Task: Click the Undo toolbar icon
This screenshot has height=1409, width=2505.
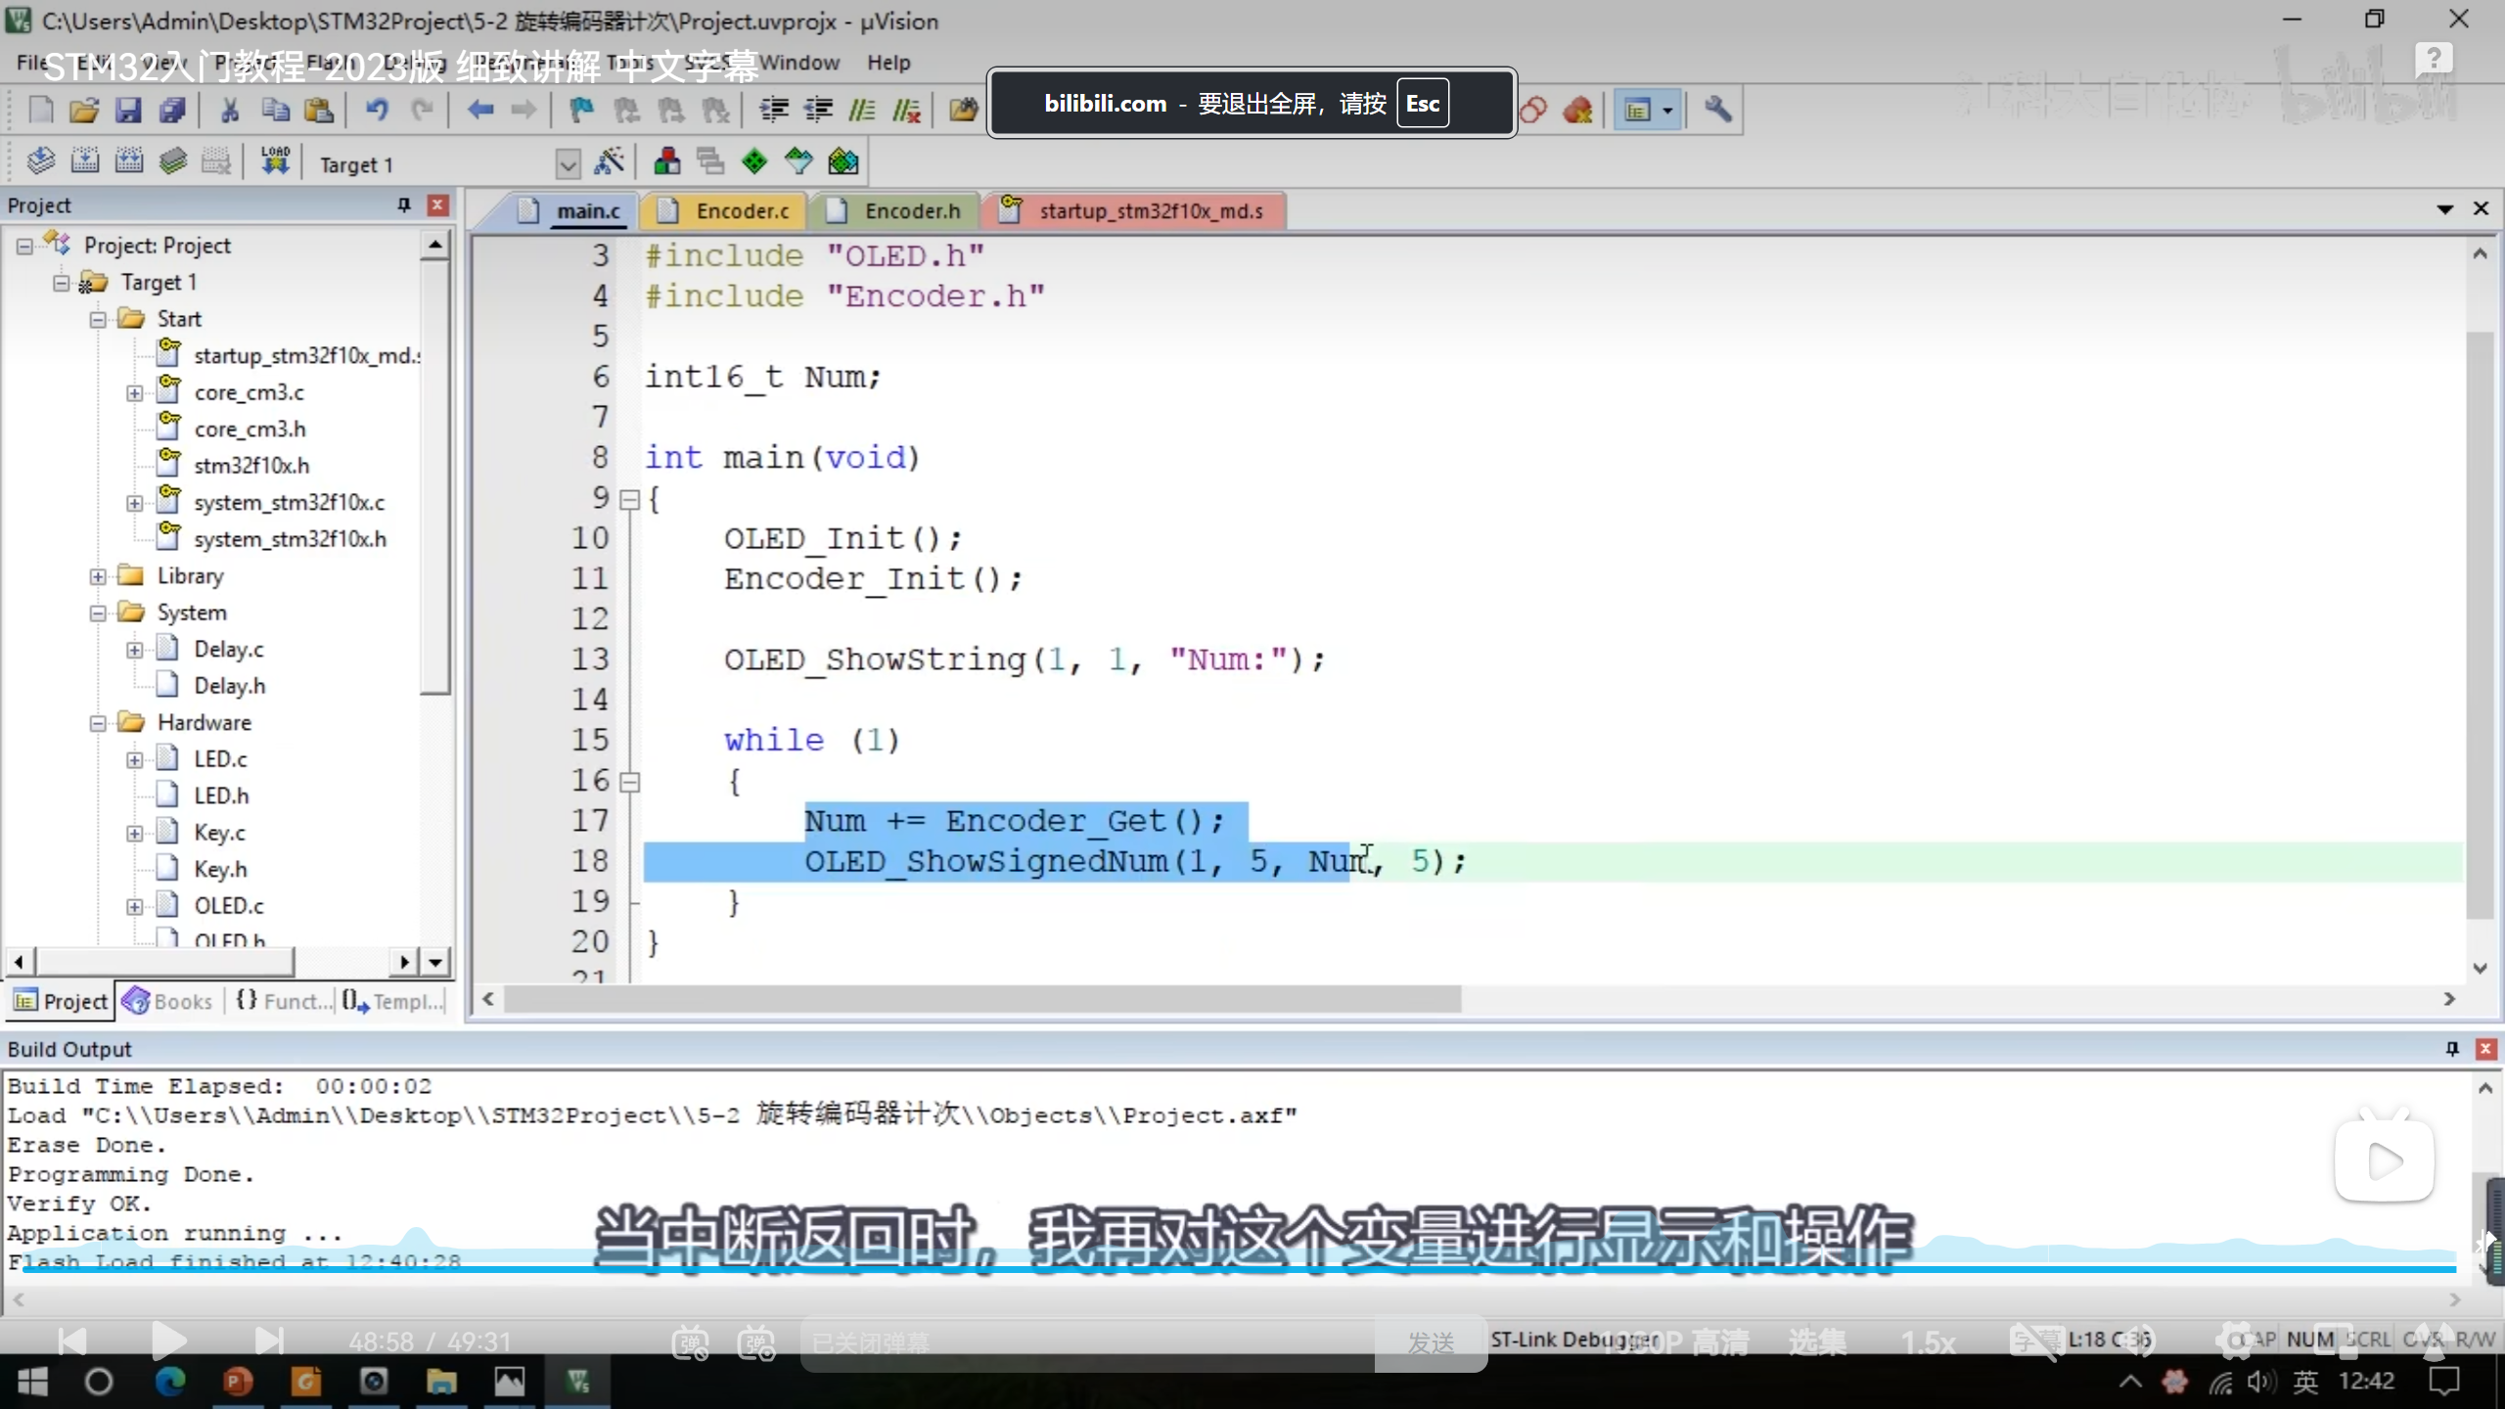Action: tap(377, 110)
